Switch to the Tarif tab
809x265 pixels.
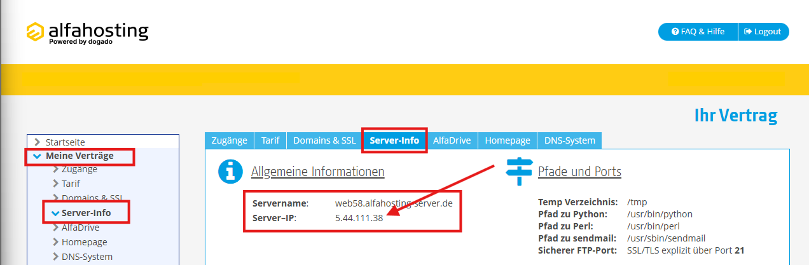tap(270, 140)
